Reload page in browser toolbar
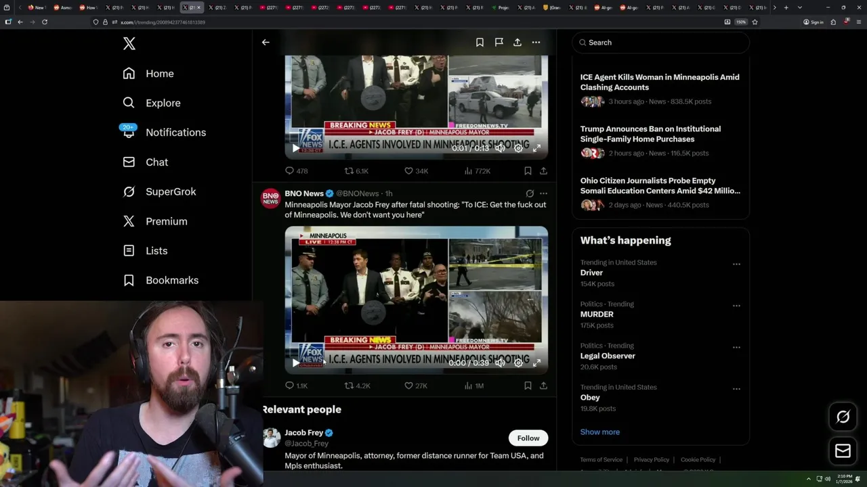The height and width of the screenshot is (487, 867). click(45, 22)
